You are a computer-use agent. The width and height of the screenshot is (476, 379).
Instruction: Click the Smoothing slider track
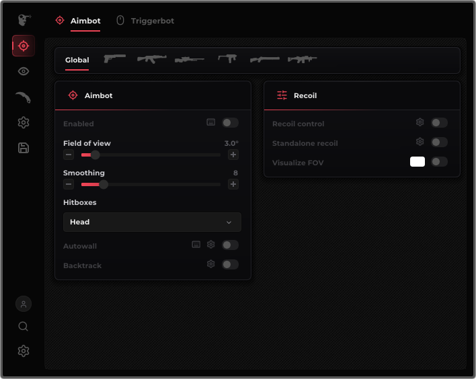(151, 185)
